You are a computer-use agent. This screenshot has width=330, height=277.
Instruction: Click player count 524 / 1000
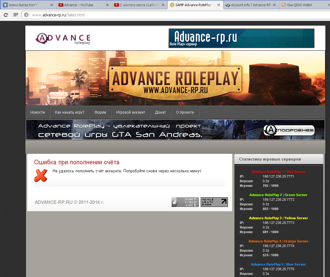pyautogui.click(x=270, y=255)
